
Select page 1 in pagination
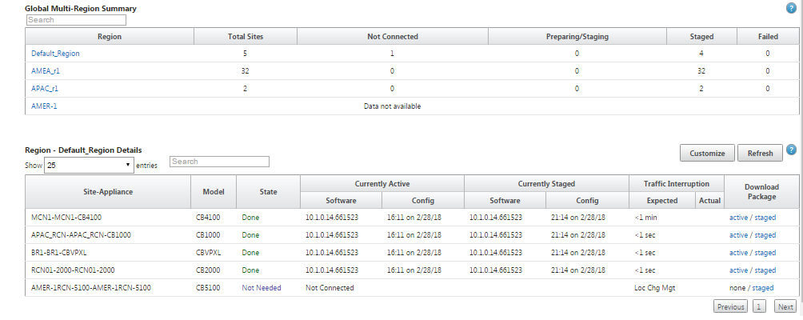click(x=758, y=306)
